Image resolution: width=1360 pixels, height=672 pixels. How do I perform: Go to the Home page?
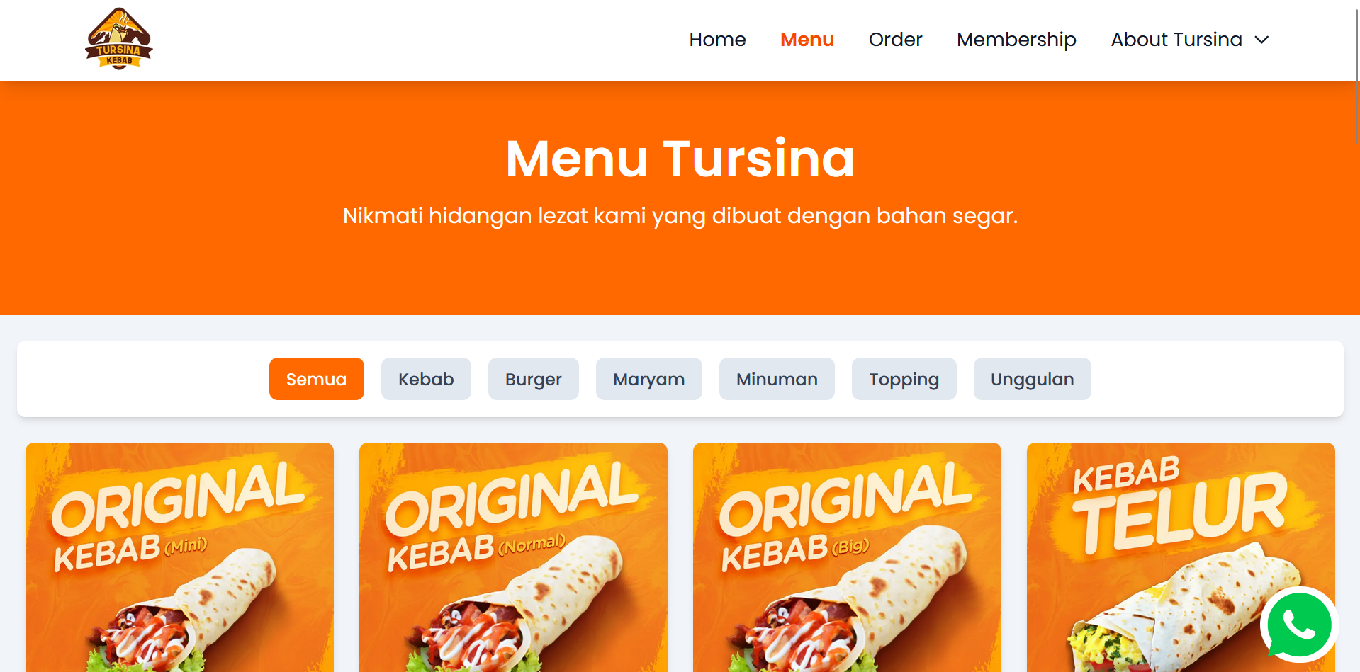click(x=717, y=40)
